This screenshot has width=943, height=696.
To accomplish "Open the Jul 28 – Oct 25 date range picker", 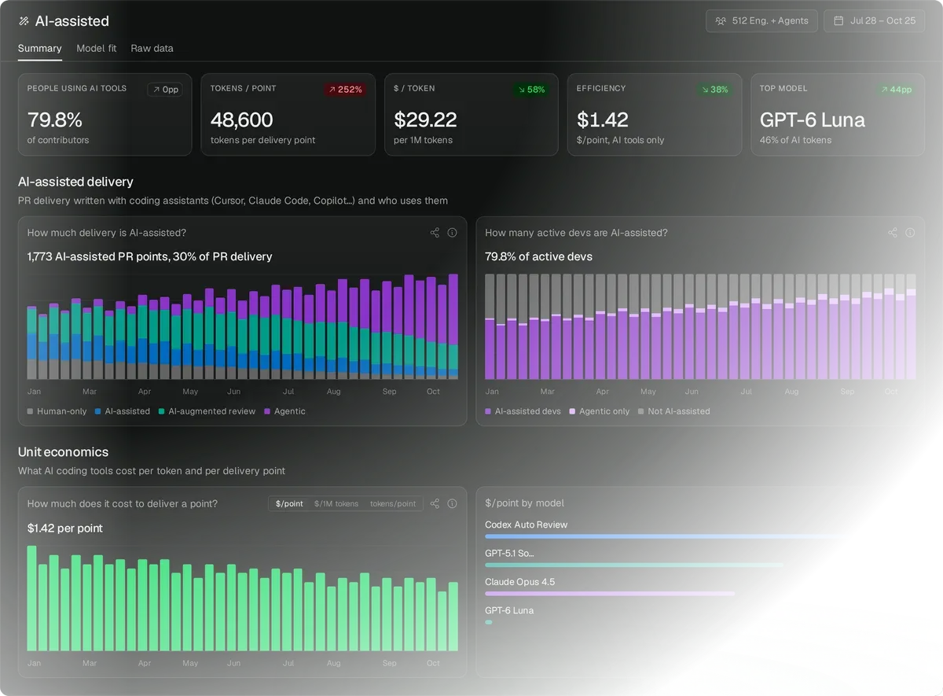I will 874,20.
